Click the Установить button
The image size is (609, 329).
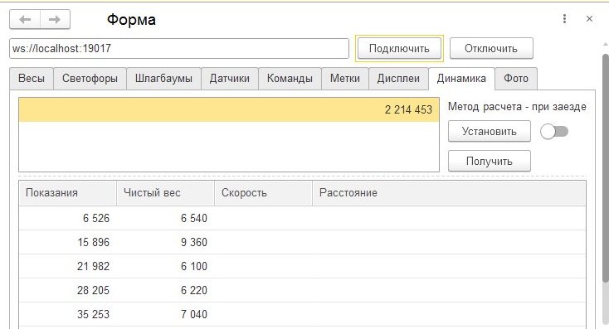click(x=489, y=132)
